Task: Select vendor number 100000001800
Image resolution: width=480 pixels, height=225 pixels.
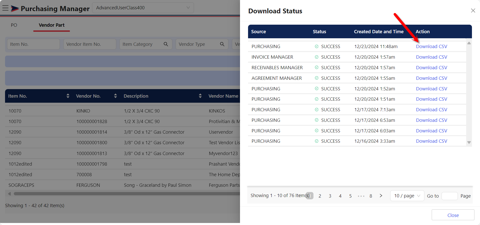Action: (92, 143)
